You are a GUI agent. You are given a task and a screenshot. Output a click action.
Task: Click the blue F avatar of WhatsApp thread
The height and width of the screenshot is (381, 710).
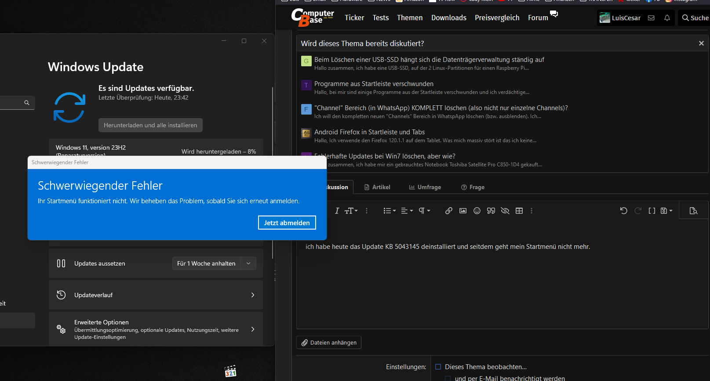click(x=306, y=109)
